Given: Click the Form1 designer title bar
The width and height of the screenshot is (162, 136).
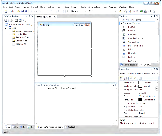Looking at the screenshot, I should coord(65,25).
